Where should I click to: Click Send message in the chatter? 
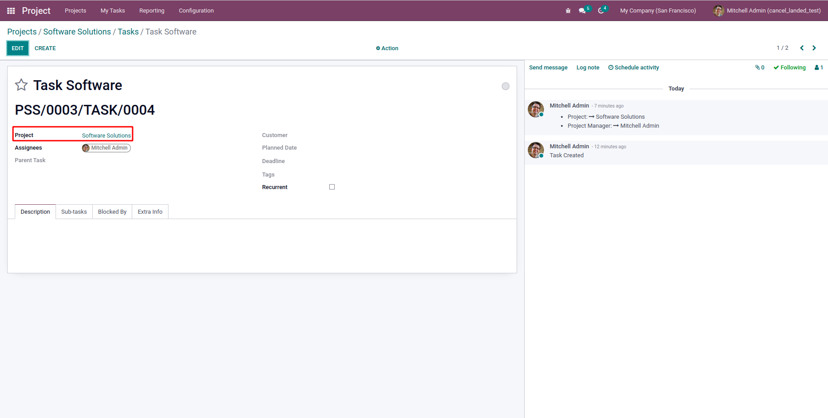(548, 68)
